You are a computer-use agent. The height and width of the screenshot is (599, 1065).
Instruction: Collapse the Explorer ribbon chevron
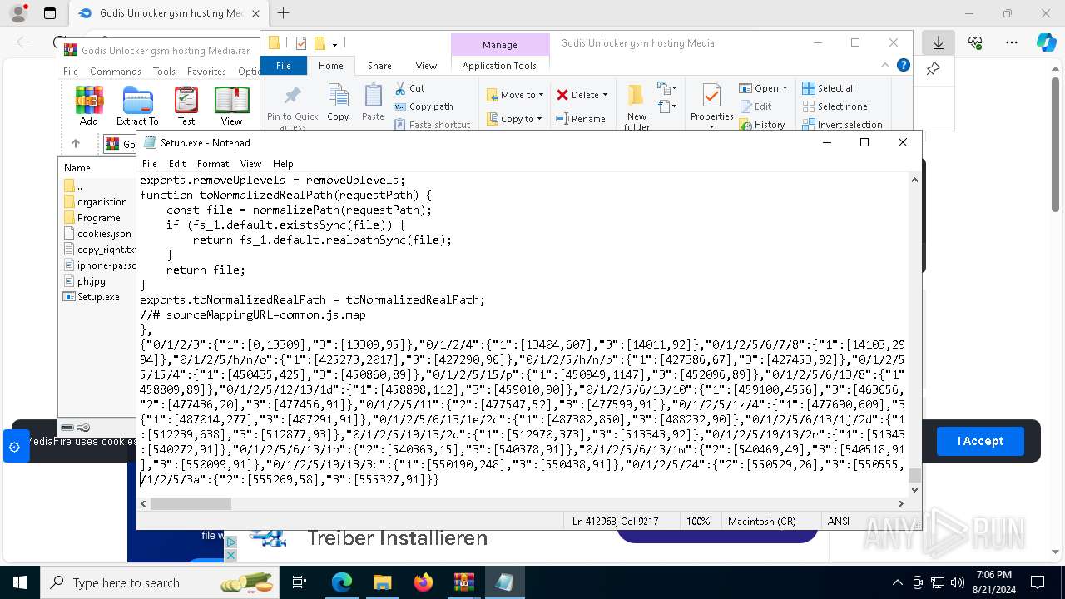(885, 66)
